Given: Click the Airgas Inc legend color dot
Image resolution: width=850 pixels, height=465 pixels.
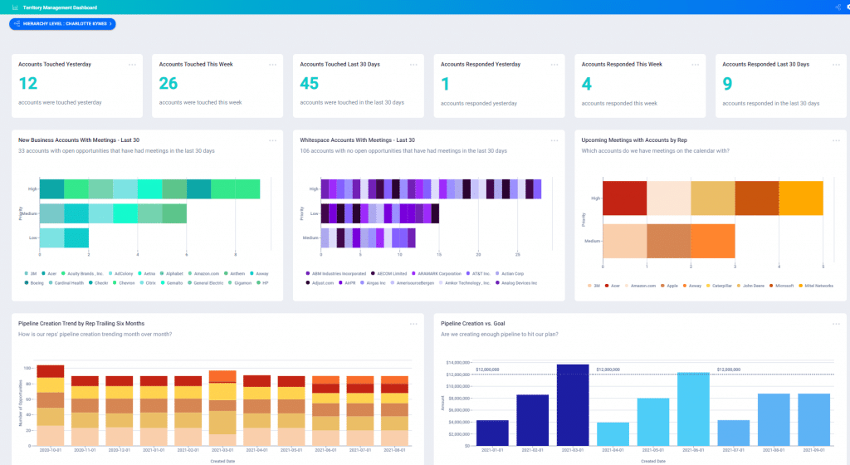Looking at the screenshot, I should (x=362, y=283).
